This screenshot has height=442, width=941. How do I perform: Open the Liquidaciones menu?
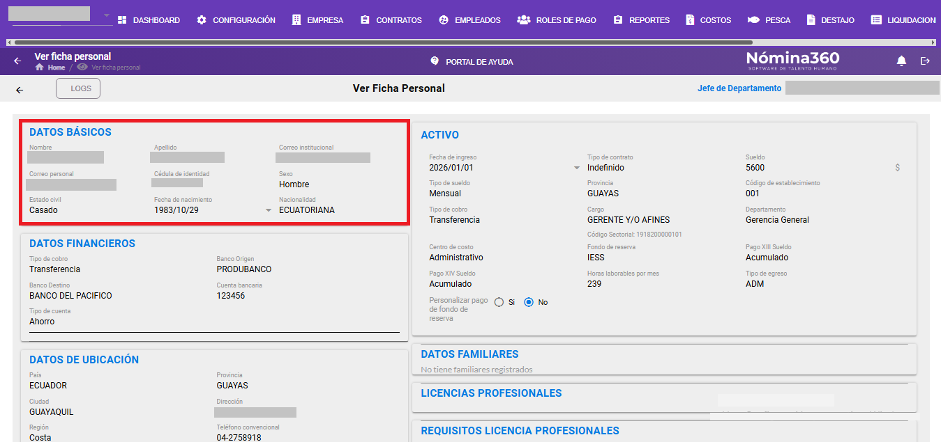coord(903,20)
